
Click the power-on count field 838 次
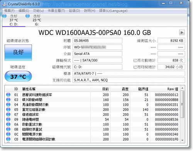pos(171,60)
